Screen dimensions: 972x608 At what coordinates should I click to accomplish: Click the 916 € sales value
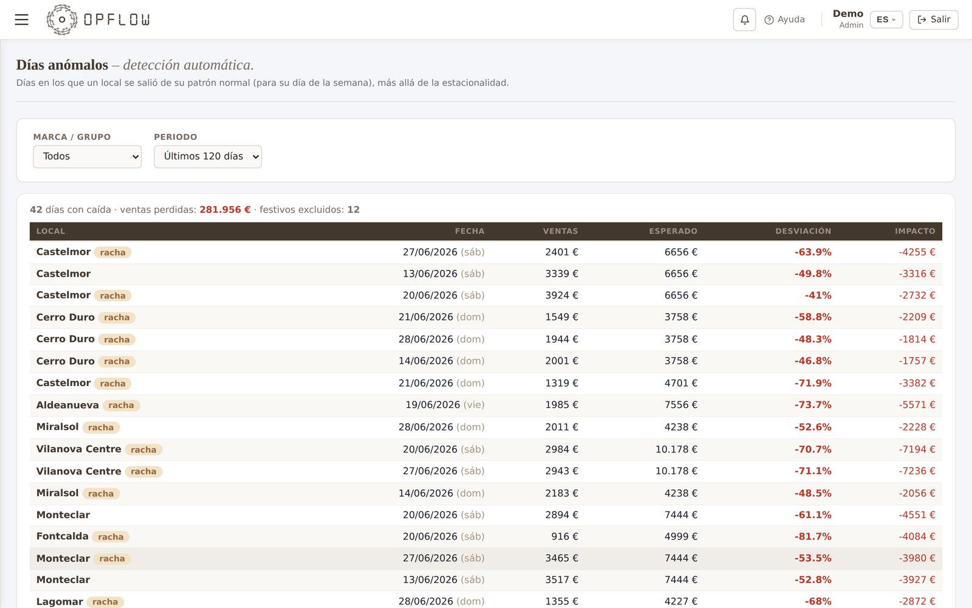coord(564,536)
